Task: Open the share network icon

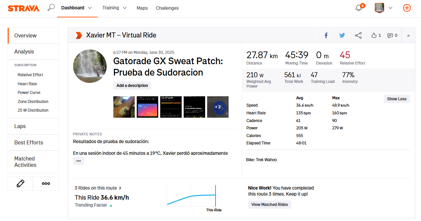Action: (358, 35)
